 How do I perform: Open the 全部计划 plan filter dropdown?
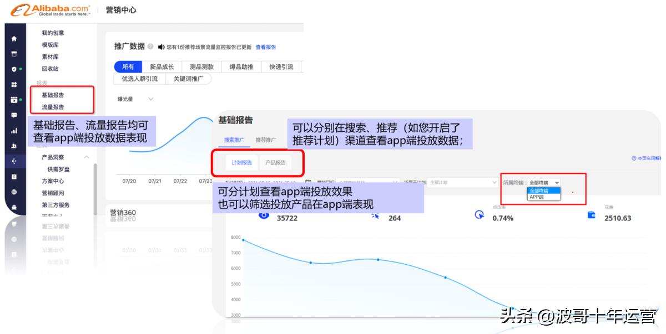[x=461, y=182]
